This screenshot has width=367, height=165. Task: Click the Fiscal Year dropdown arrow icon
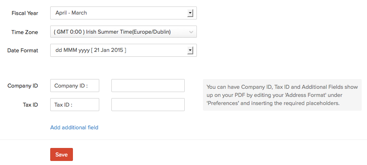[x=190, y=13]
